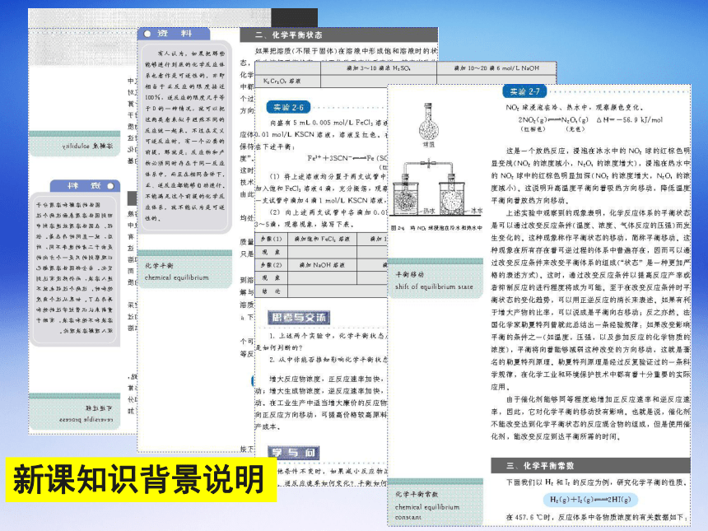Select table header 滴加 3~10 滴浓 H₂SO₄
The image size is (708, 531).
pyautogui.click(x=379, y=68)
